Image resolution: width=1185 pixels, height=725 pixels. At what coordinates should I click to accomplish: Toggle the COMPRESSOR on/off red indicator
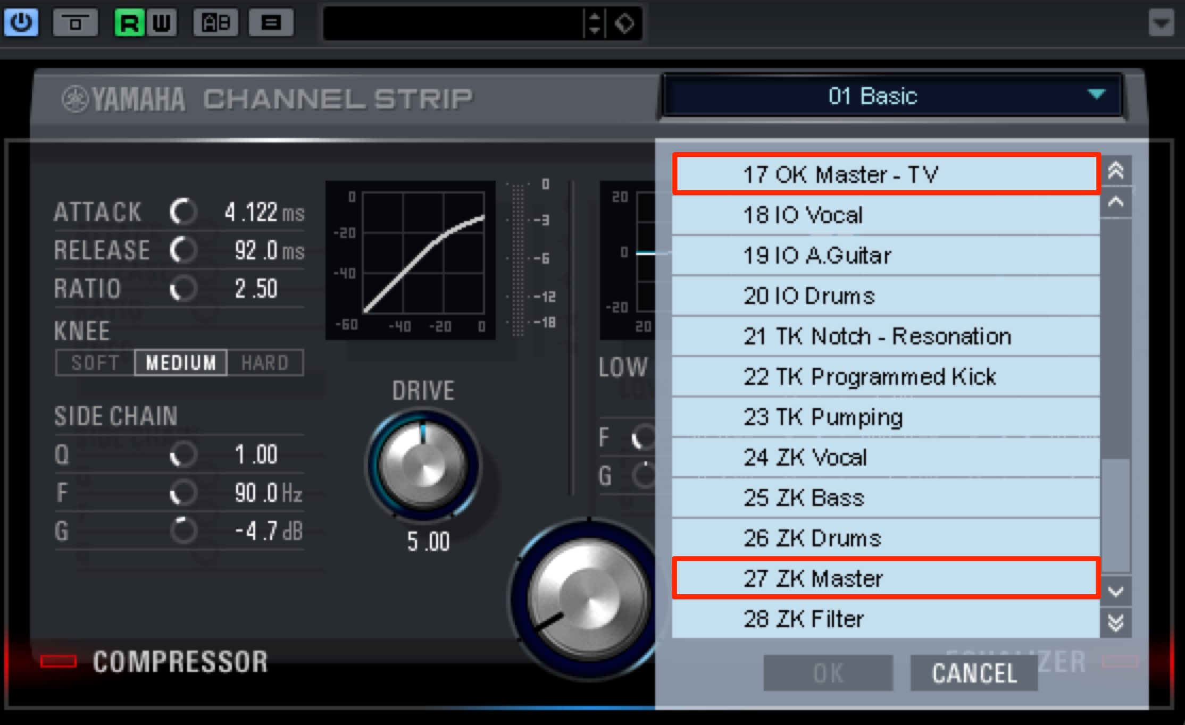point(59,661)
